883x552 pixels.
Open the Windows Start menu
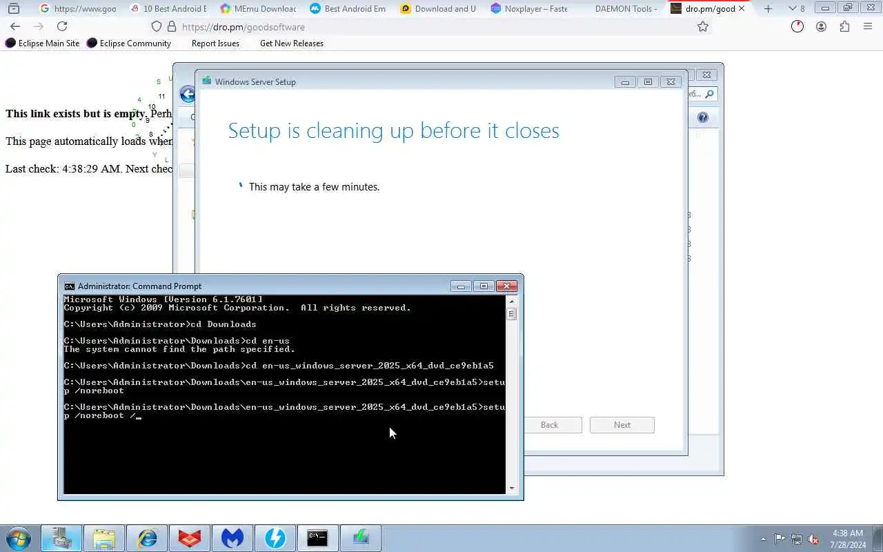(18, 538)
